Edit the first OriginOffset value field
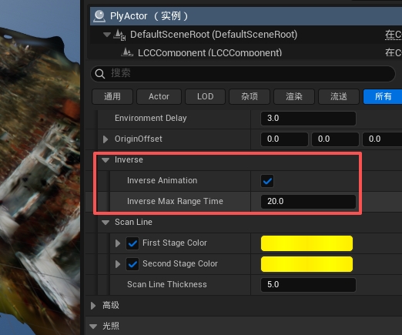This screenshot has width=402, height=335. pyautogui.click(x=284, y=139)
